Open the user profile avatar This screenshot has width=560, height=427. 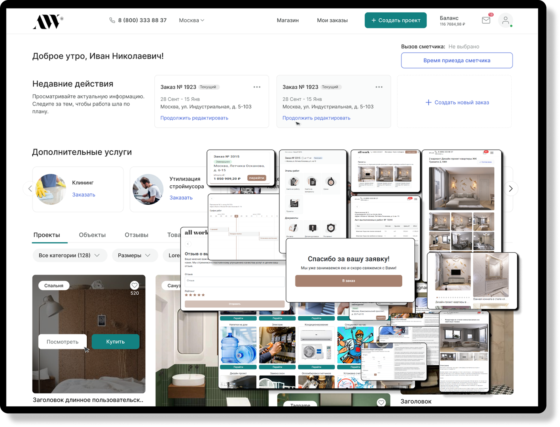[x=505, y=20]
